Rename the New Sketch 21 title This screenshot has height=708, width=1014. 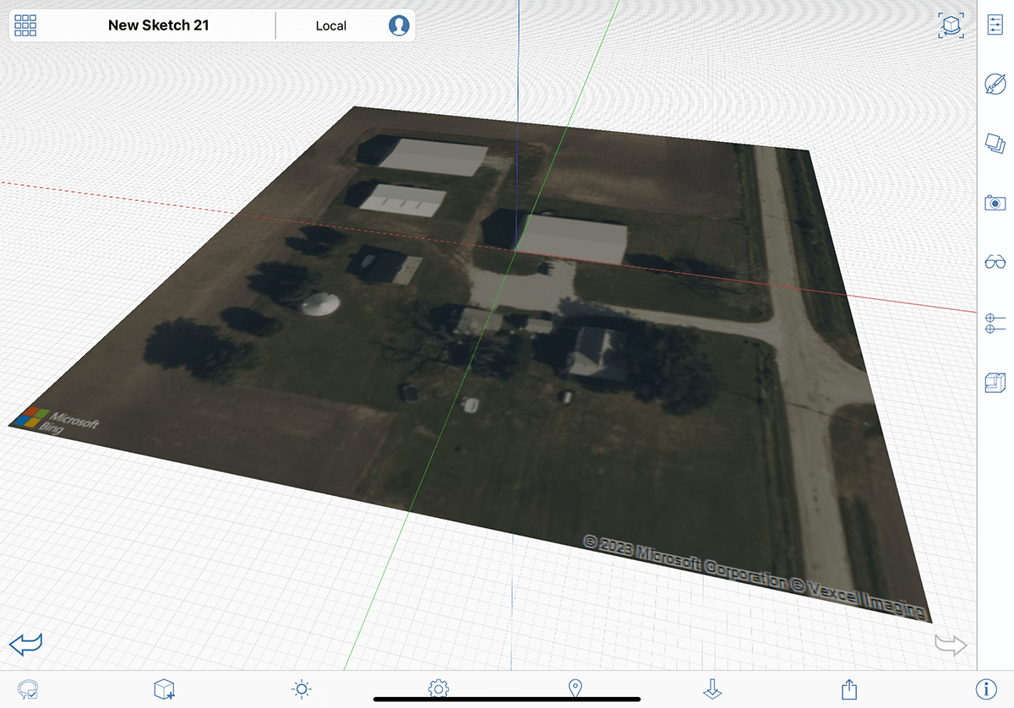[158, 25]
